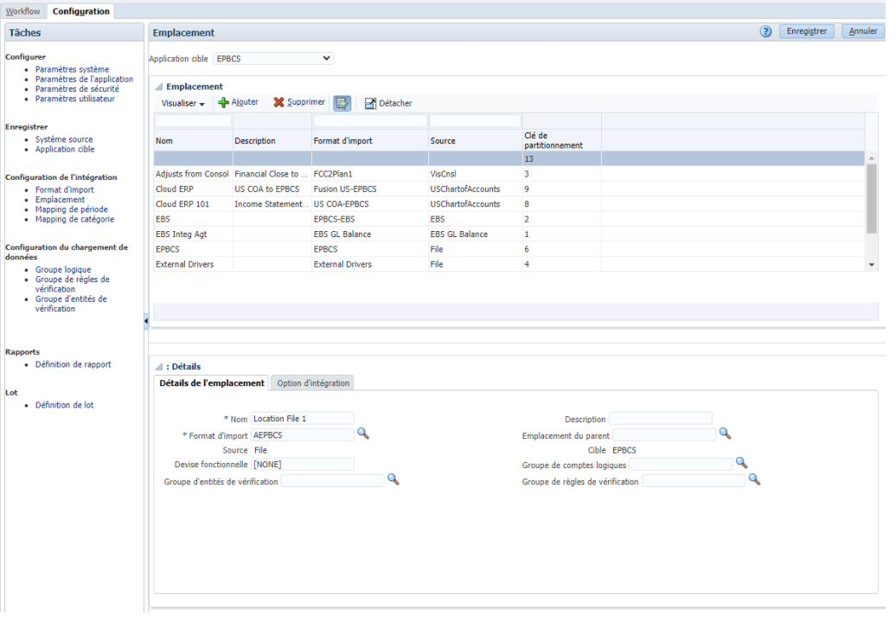Go to Mapping de période link

(72, 209)
